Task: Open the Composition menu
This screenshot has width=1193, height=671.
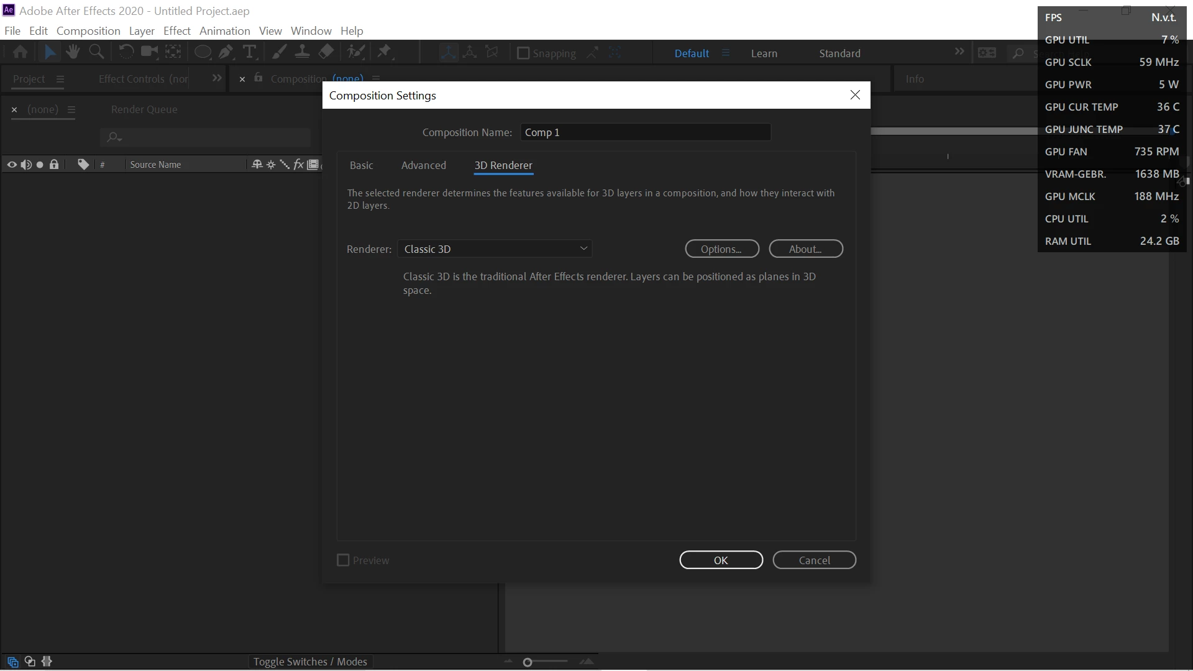Action: pyautogui.click(x=88, y=31)
